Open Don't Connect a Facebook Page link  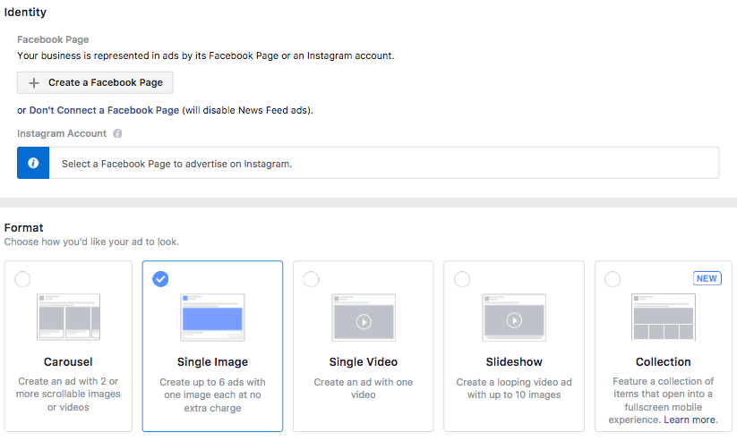104,110
